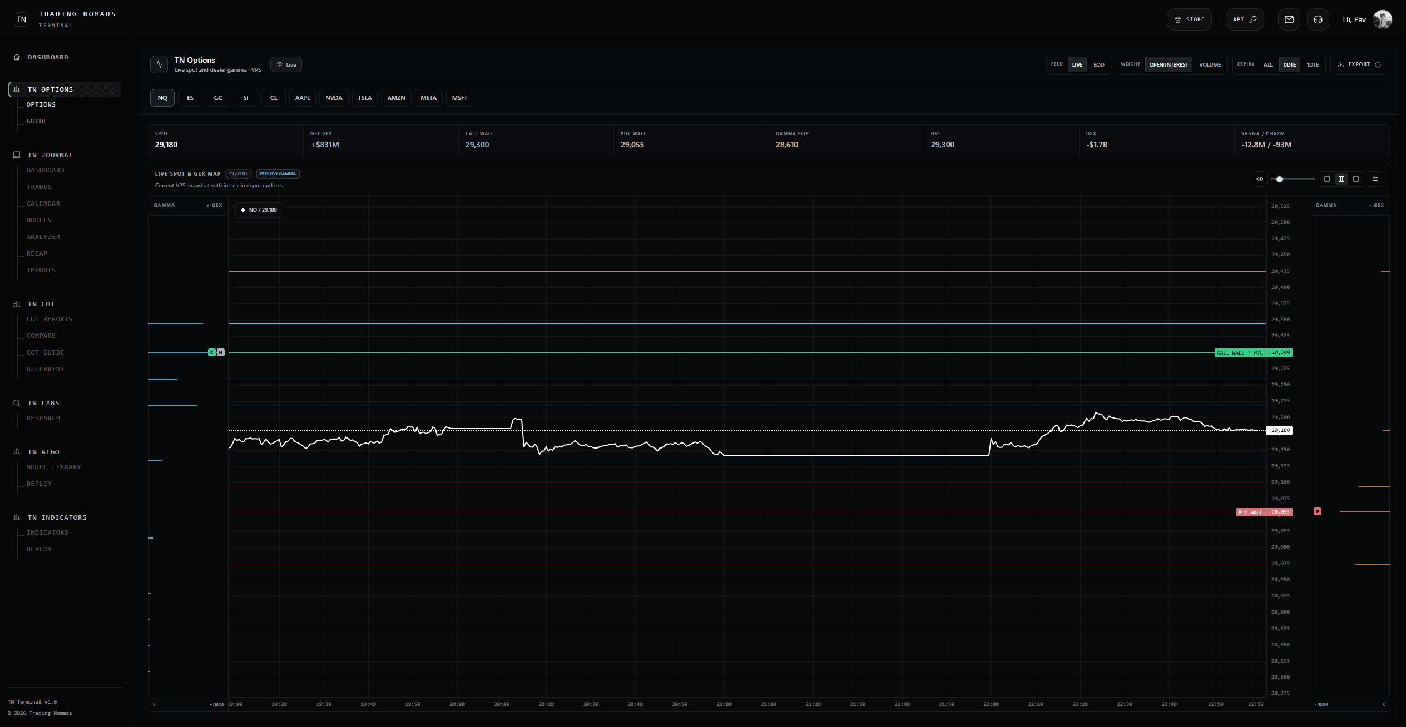Image resolution: width=1406 pixels, height=727 pixels.
Task: Open the mail inbox icon
Action: coord(1289,19)
